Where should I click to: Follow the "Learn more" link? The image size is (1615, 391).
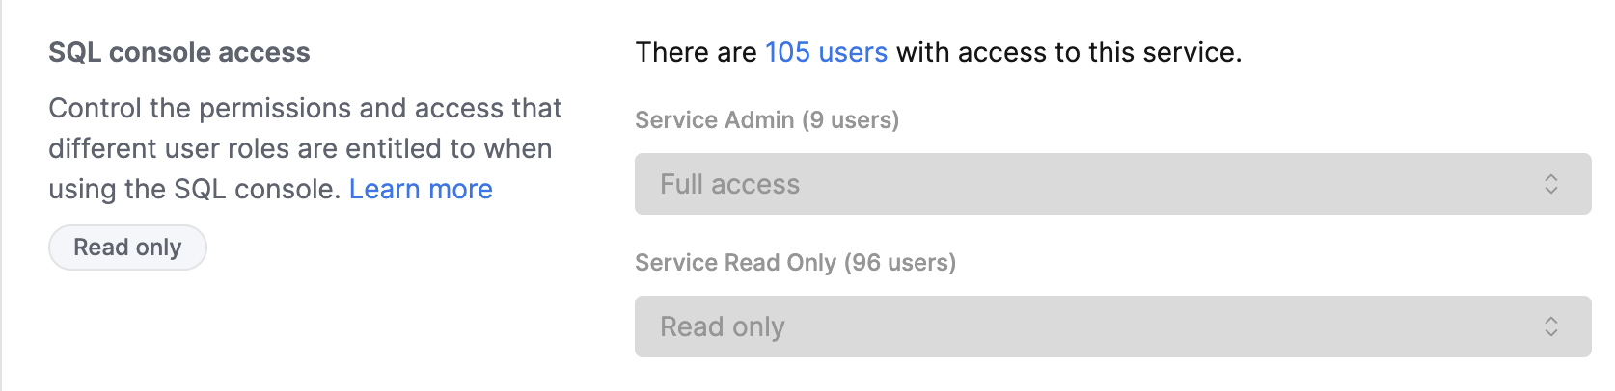click(x=421, y=189)
